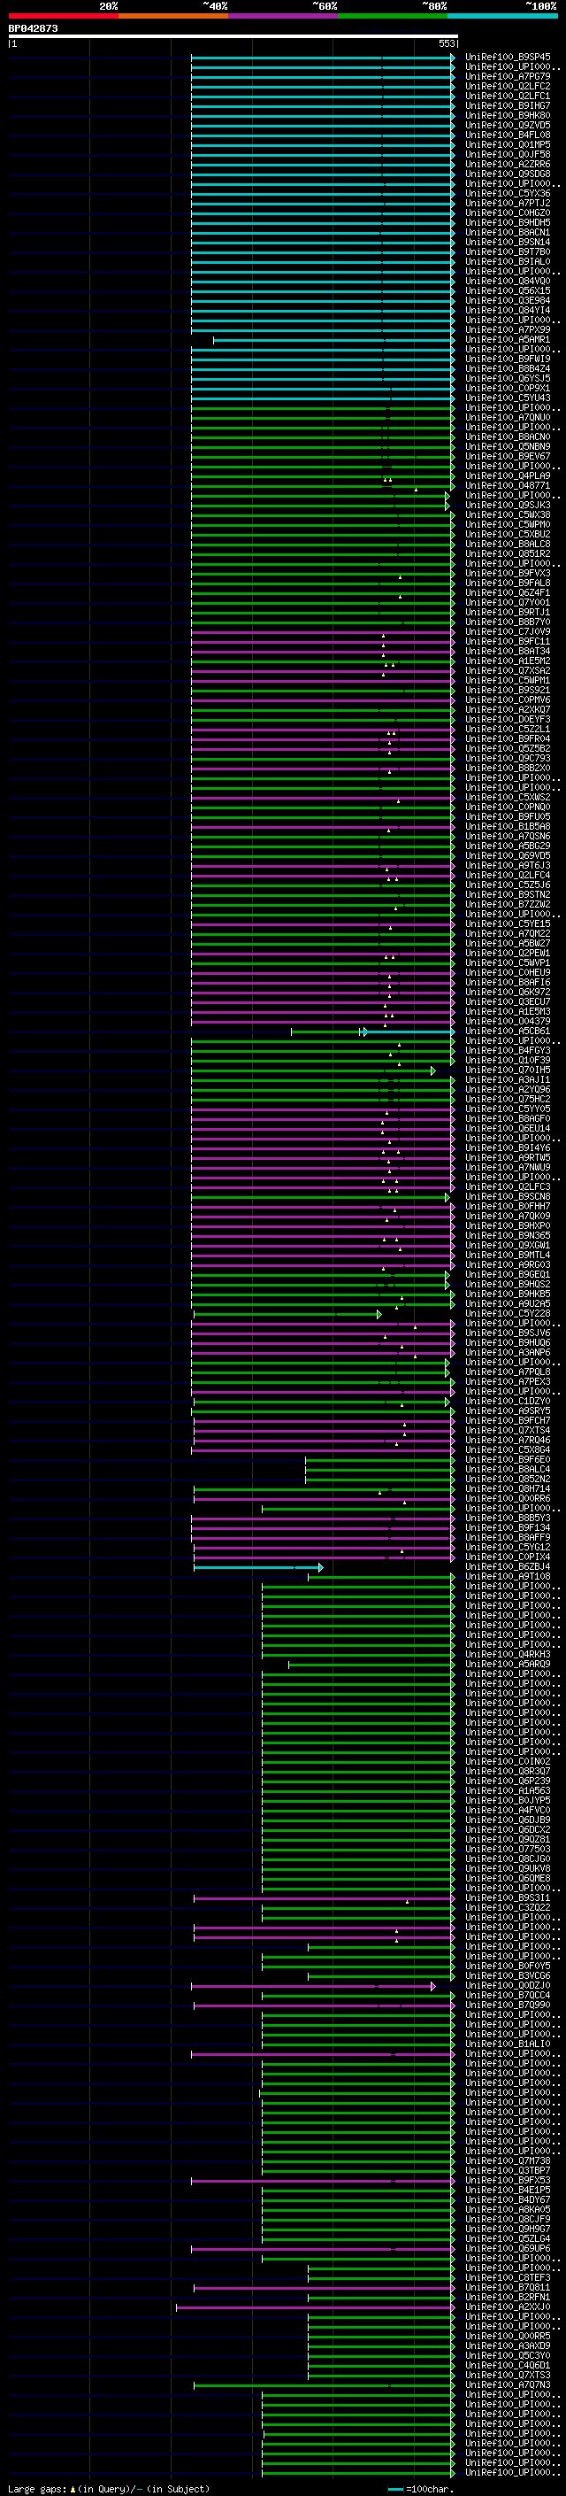
Task: Click the UniRef100_C7J0V9 entry
Action: (507, 632)
